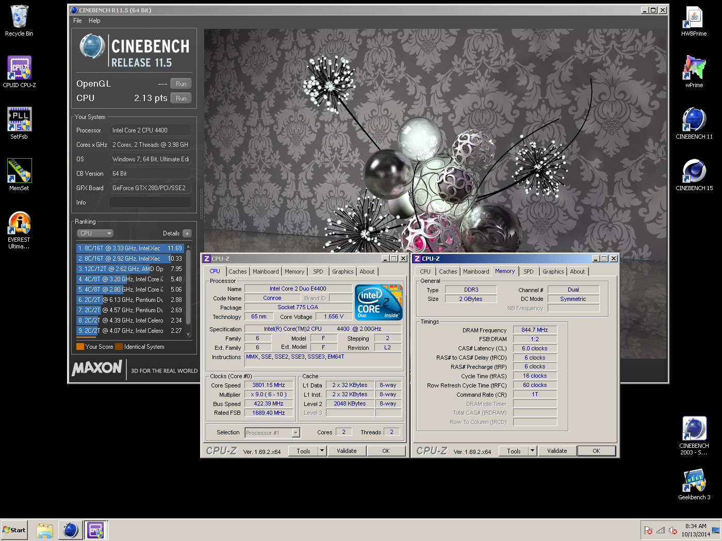This screenshot has height=541, width=722.
Task: Launch wPrime desktop shortcut
Action: click(694, 72)
